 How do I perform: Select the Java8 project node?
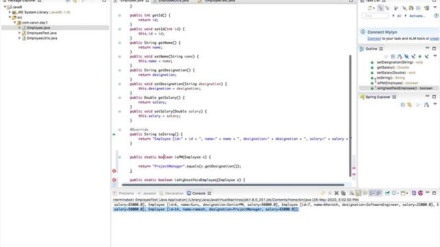pyautogui.click(x=17, y=7)
